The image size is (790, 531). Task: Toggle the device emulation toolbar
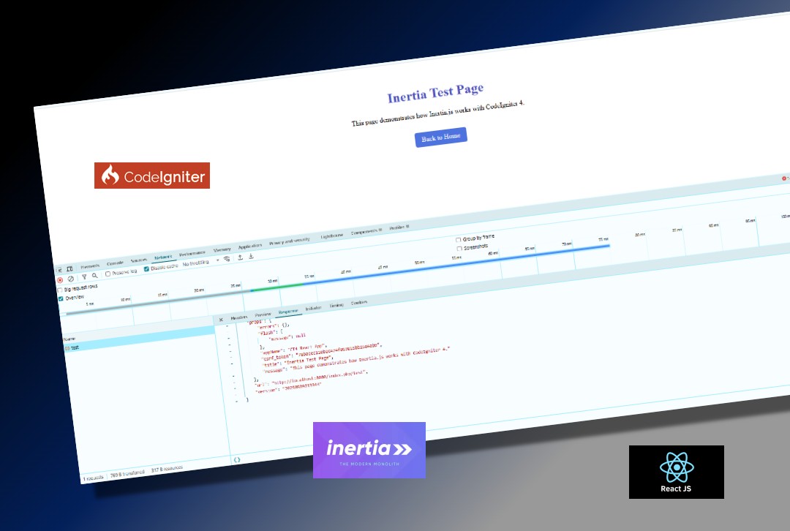point(70,268)
